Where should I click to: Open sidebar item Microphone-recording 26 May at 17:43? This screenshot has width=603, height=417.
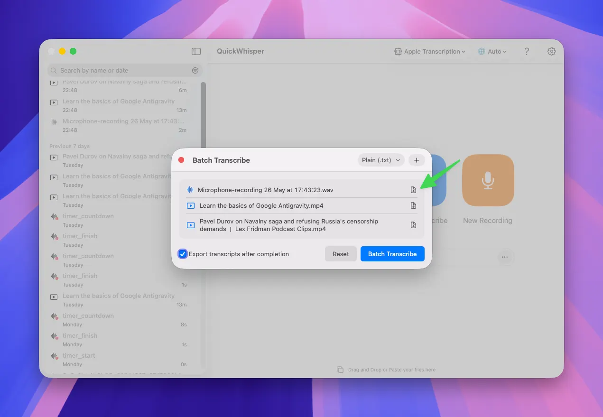119,125
